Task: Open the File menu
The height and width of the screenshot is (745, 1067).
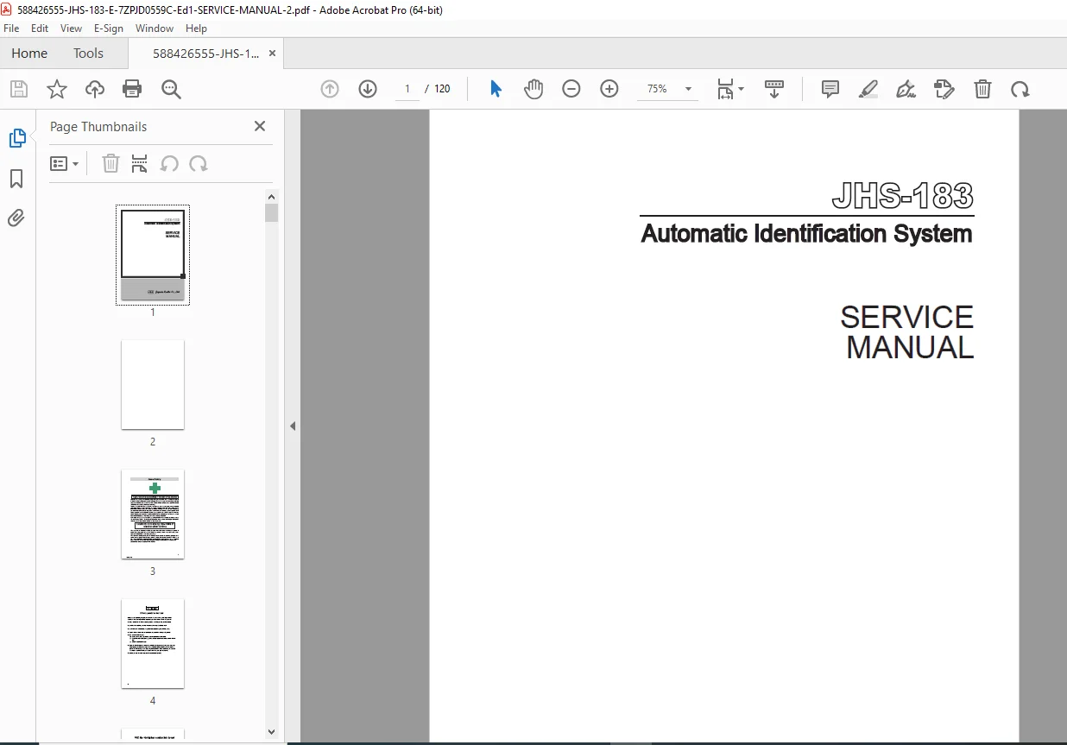Action: click(11, 28)
